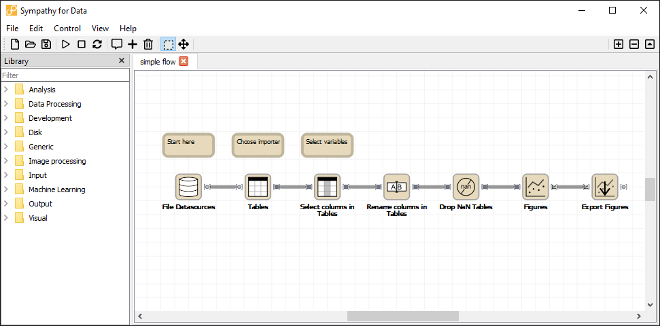Execute the flow with the Play icon

coord(66,44)
